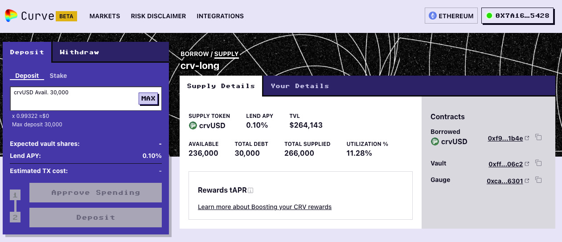Image resolution: width=562 pixels, height=242 pixels.
Task: Click the Contracts heading
Action: pyautogui.click(x=447, y=117)
